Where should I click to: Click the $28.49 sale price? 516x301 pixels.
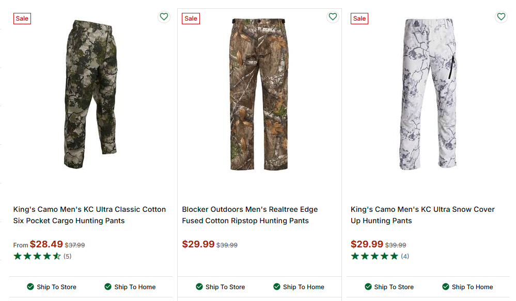click(46, 244)
